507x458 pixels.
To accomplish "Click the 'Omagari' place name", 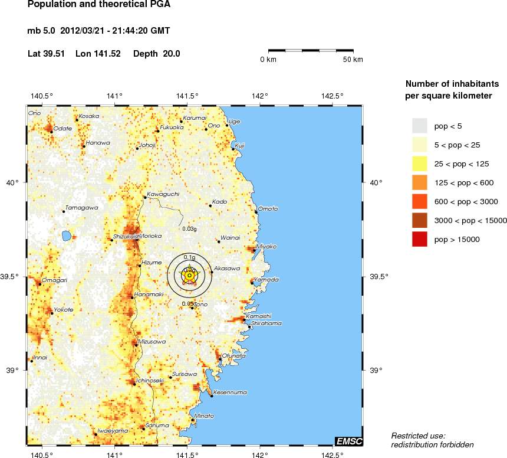I will [x=54, y=280].
